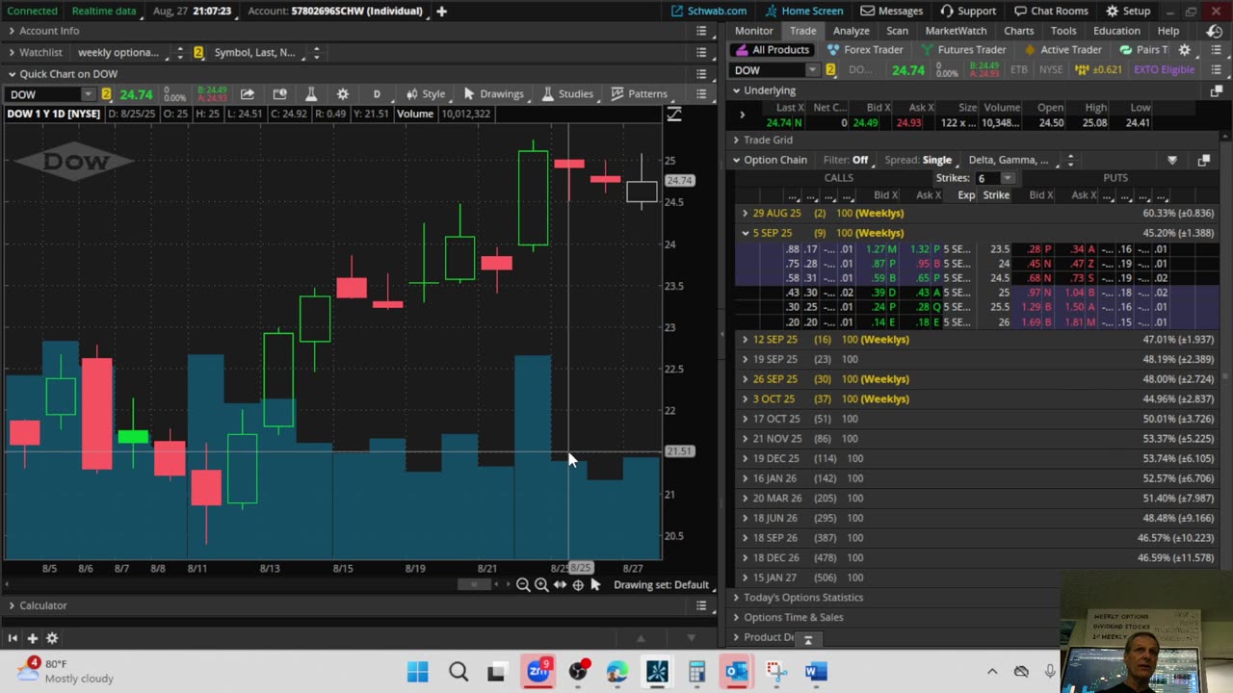This screenshot has height=693, width=1233.
Task: Open the DOW symbol dropdown in Quick Chart
Action: click(x=88, y=94)
